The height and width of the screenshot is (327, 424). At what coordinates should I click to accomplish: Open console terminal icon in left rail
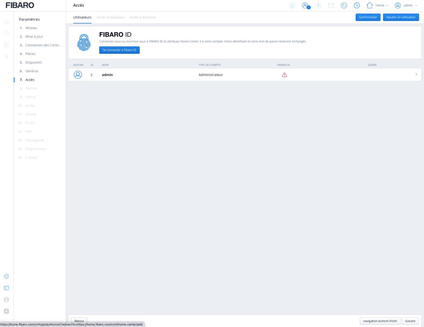6,288
